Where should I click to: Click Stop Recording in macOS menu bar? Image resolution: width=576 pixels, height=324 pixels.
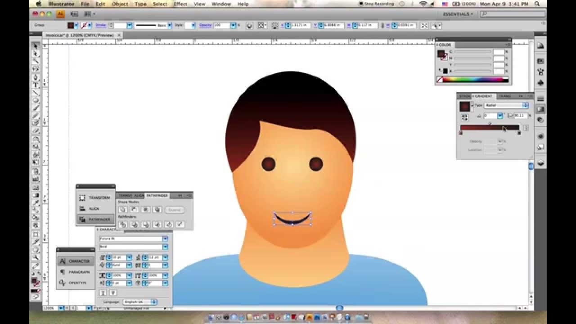click(x=377, y=4)
